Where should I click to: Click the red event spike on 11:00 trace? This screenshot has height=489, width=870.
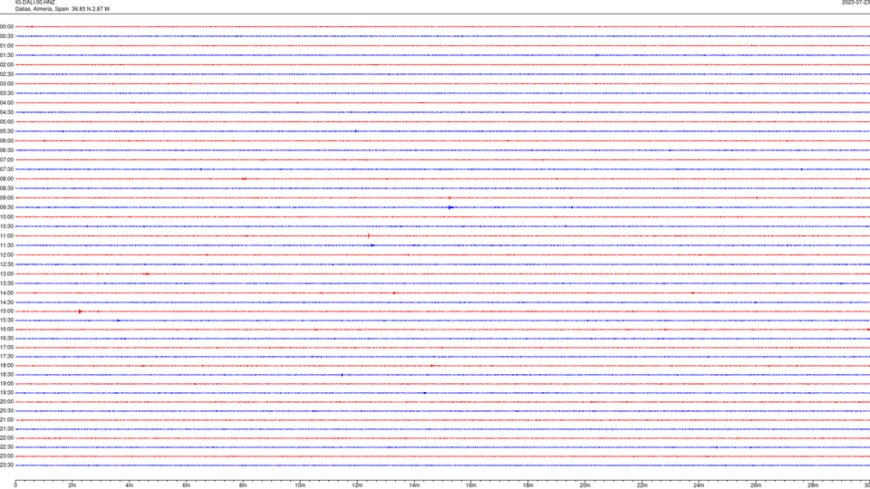[x=369, y=236]
